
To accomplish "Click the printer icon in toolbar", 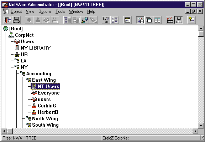I will [x=16, y=20].
